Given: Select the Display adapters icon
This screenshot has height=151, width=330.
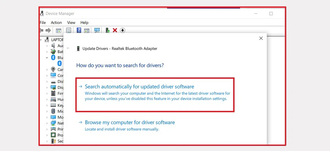Looking at the screenshot, I should coord(53,87).
